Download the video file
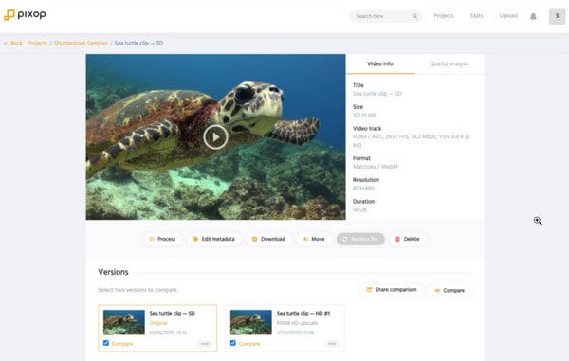 pos(269,239)
